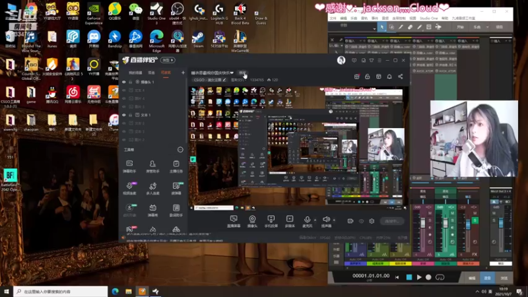
Task: Open the gift box icon with red dot
Action: (x=356, y=77)
